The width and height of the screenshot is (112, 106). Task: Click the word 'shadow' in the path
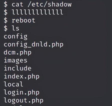click(60, 4)
